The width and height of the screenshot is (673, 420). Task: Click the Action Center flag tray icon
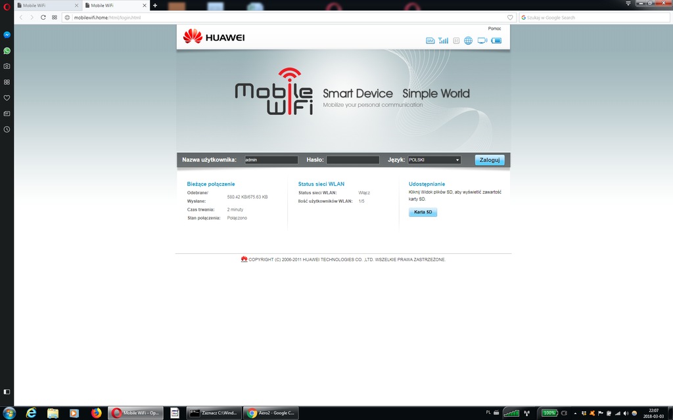(601, 413)
